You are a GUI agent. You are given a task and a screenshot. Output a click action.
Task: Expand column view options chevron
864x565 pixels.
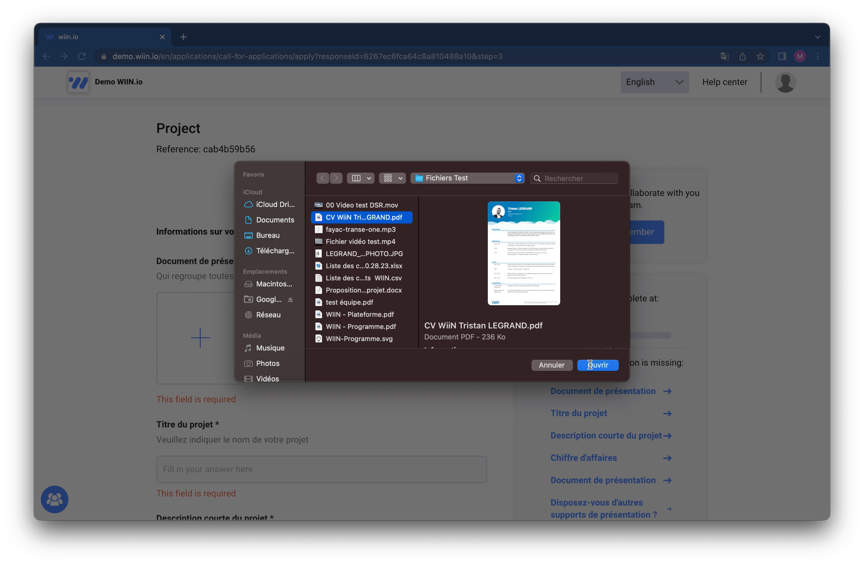(x=369, y=178)
